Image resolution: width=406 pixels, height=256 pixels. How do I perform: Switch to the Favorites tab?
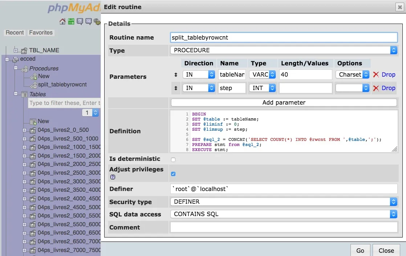click(x=41, y=33)
